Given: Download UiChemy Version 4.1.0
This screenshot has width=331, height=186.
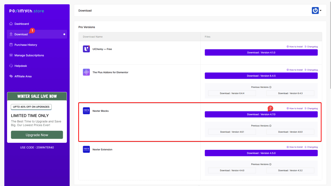Looking at the screenshot, I should [x=261, y=52].
